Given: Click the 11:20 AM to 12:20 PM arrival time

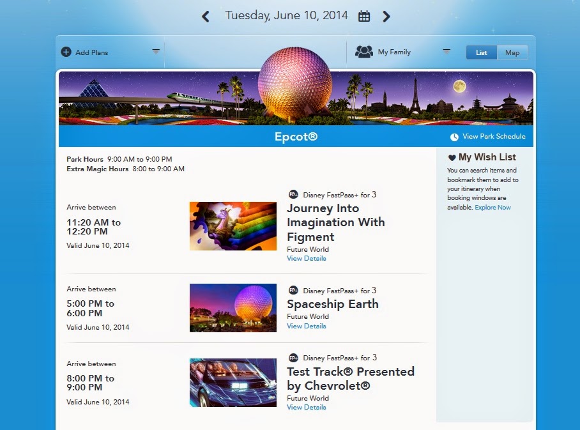Looking at the screenshot, I should coord(94,227).
